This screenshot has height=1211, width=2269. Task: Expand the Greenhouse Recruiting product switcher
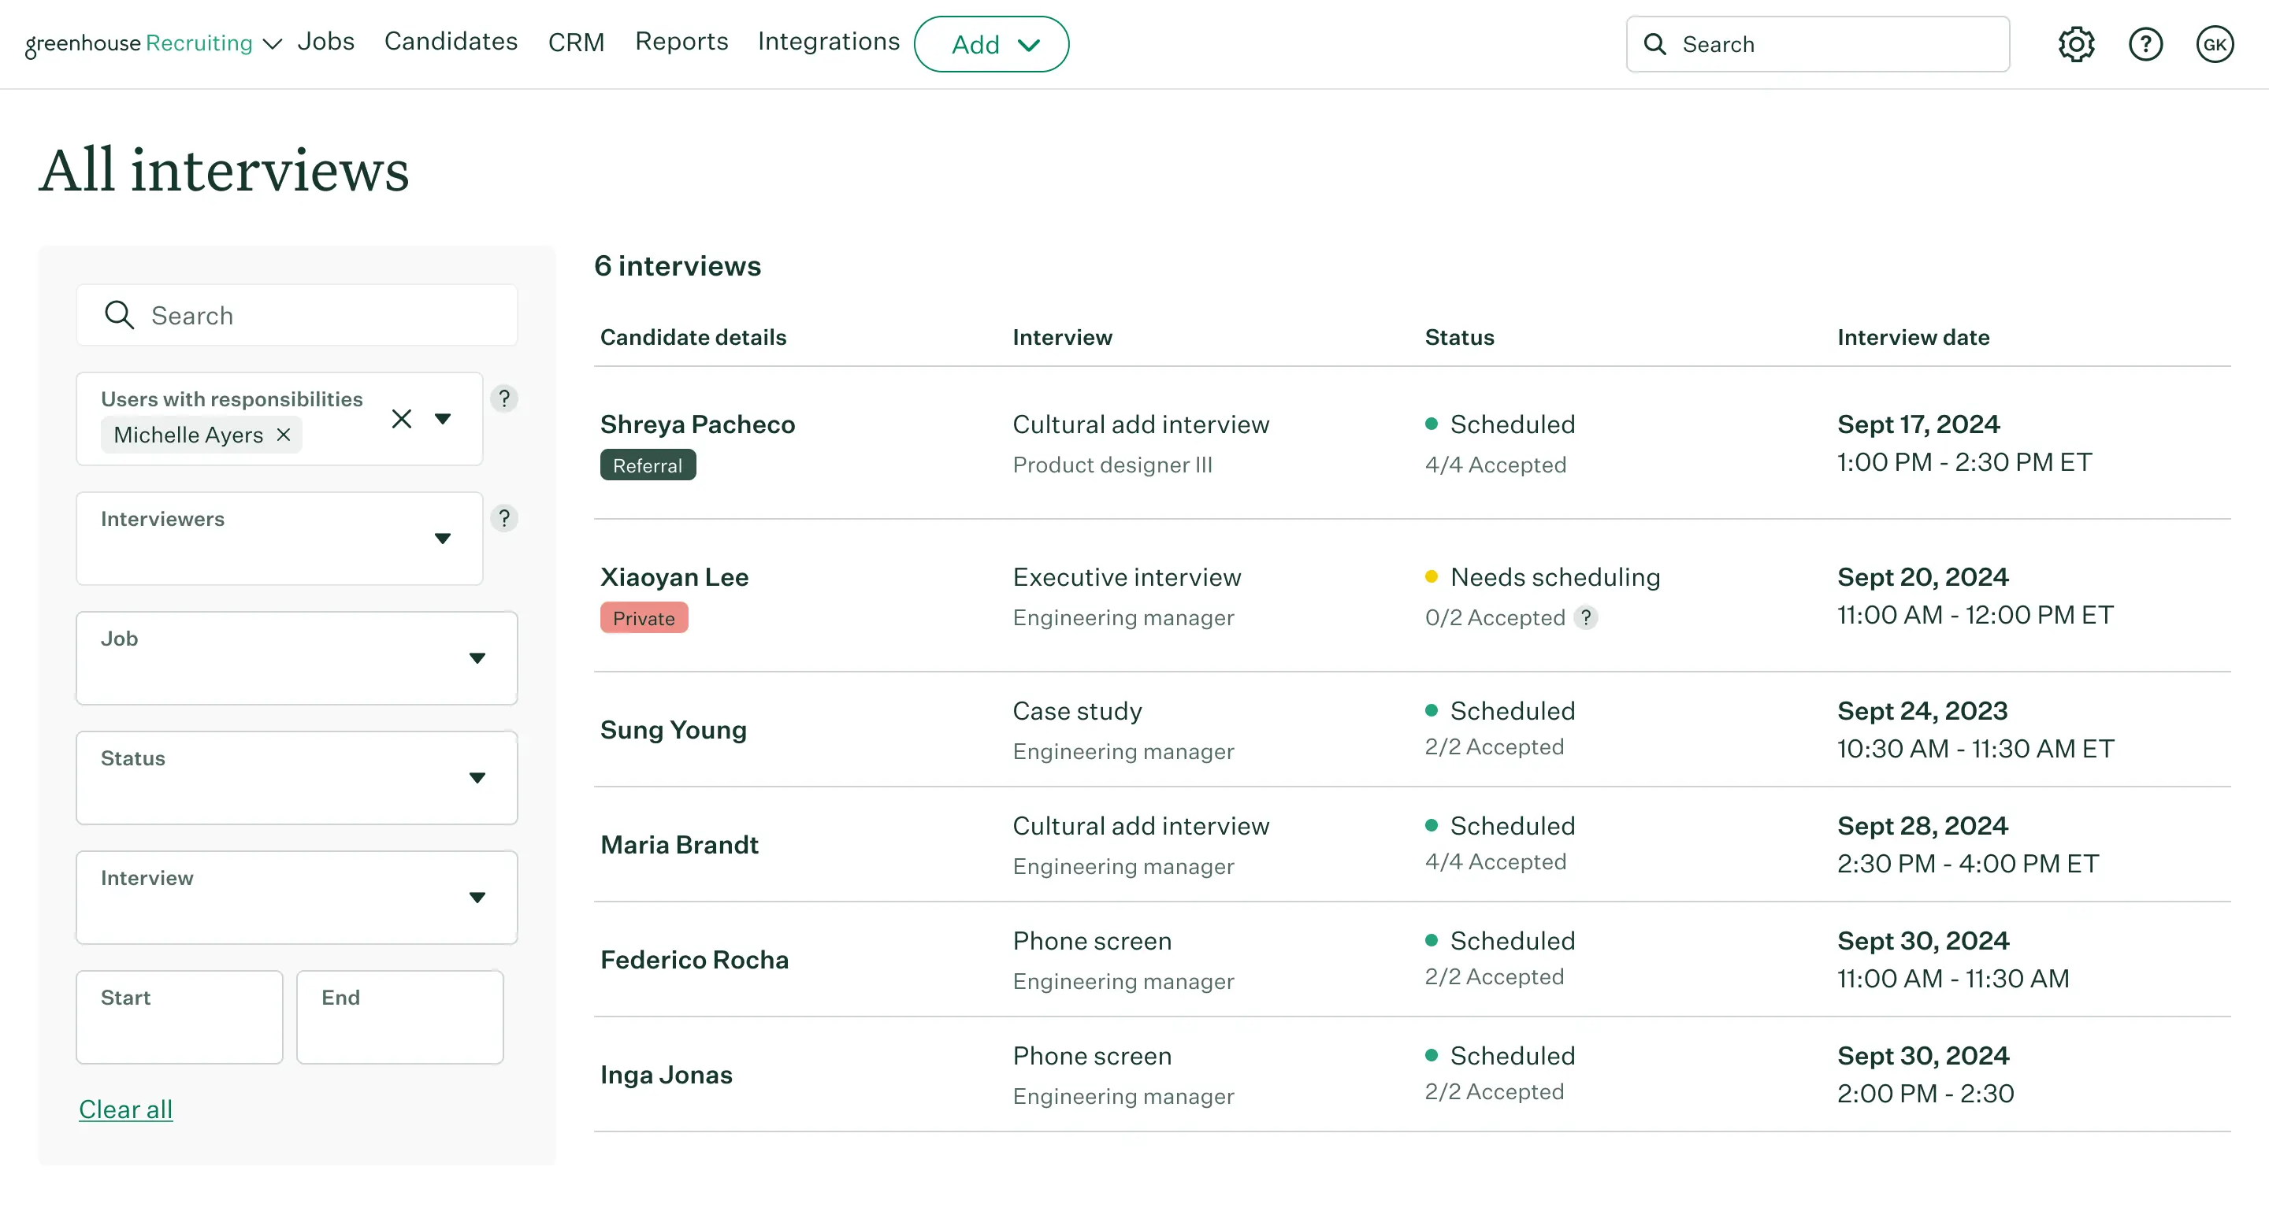click(272, 44)
